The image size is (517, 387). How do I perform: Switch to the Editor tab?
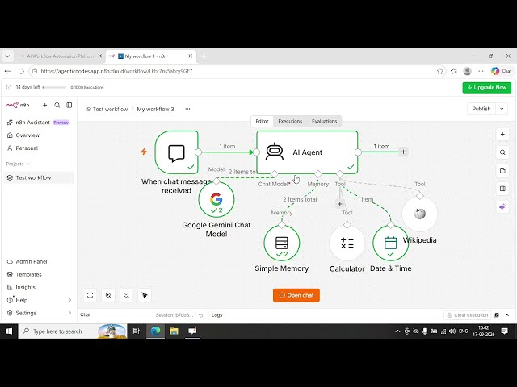click(262, 121)
